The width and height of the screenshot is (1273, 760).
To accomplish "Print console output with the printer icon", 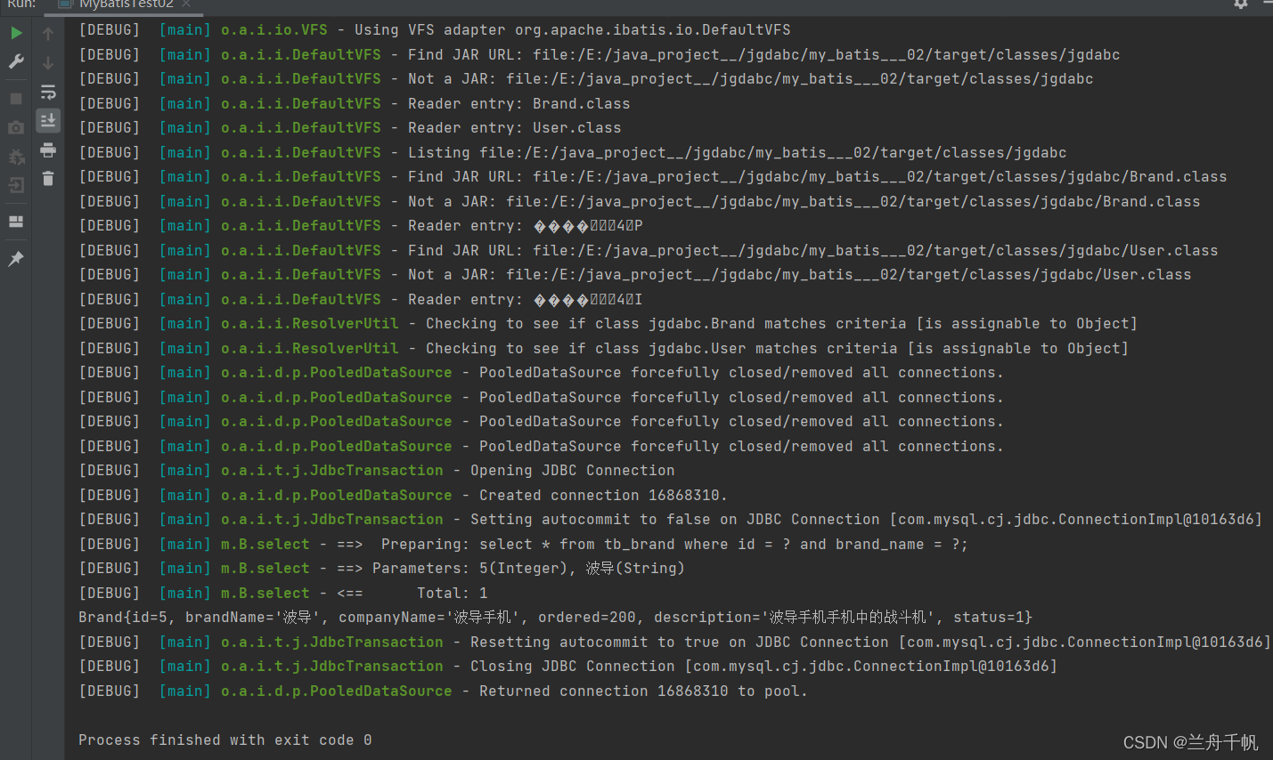I will point(48,150).
